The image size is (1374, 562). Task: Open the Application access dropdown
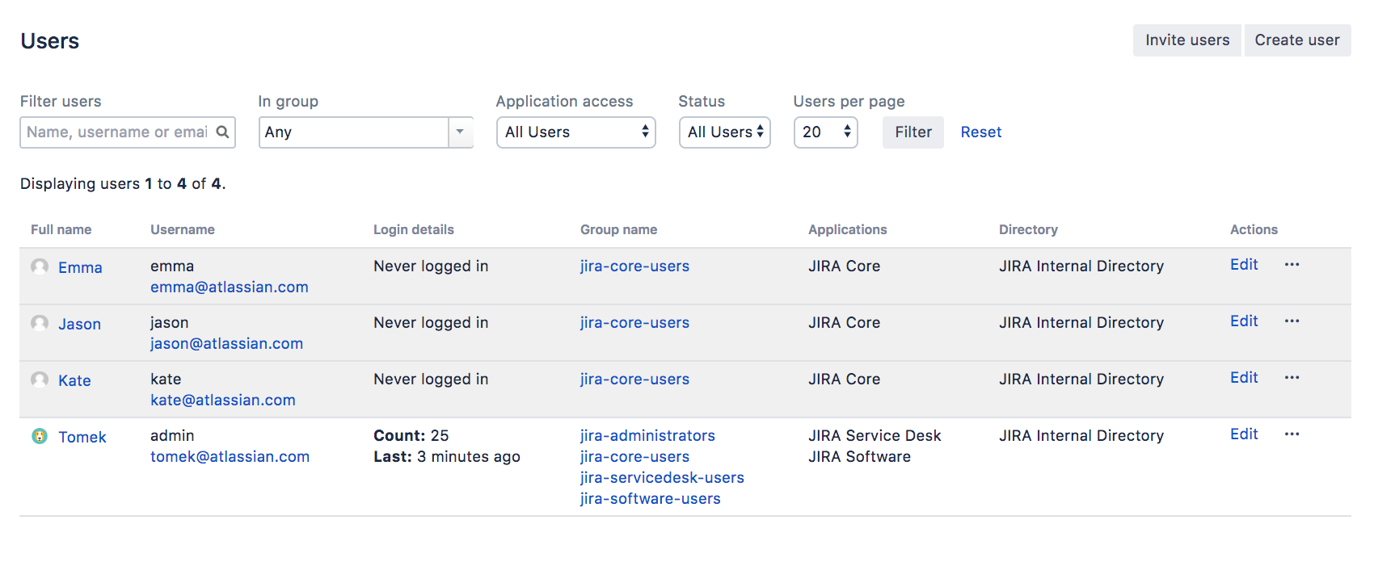pyautogui.click(x=575, y=132)
